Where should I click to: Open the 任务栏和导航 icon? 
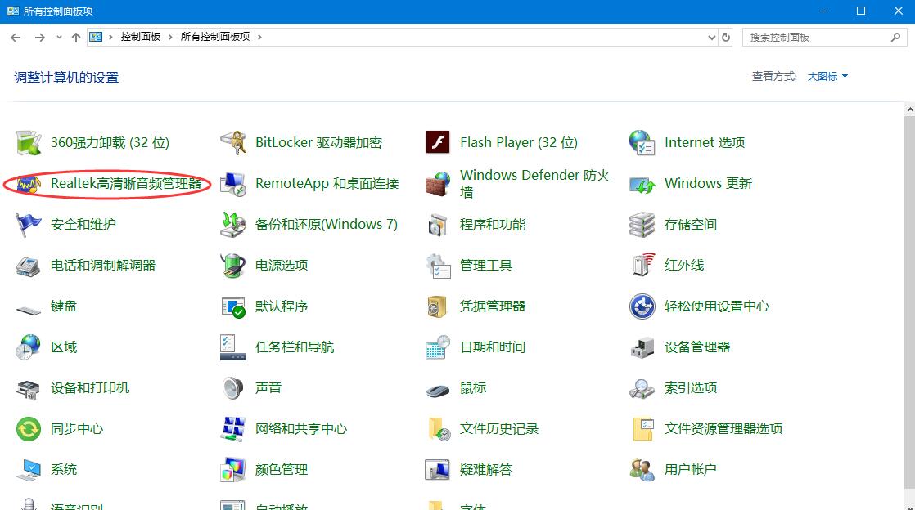232,347
